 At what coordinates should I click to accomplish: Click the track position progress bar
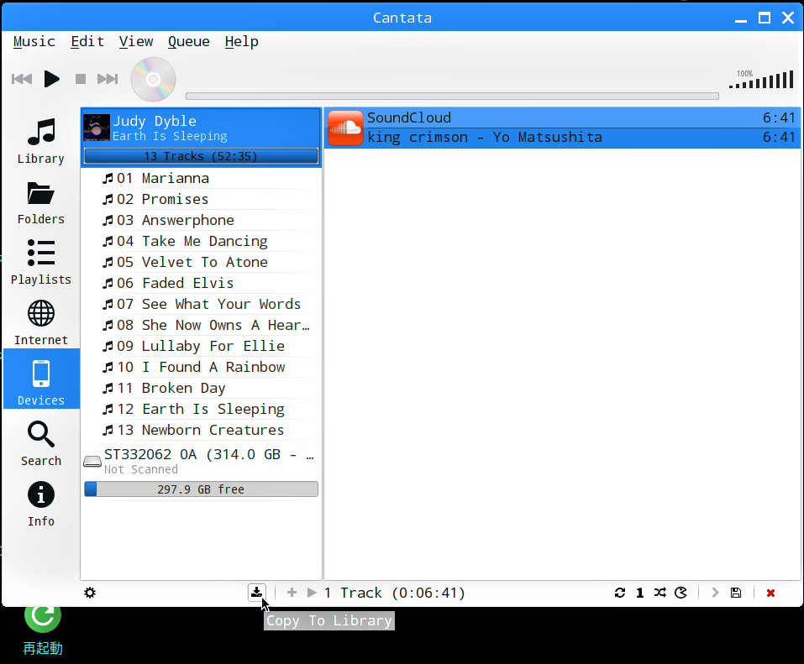tap(452, 96)
